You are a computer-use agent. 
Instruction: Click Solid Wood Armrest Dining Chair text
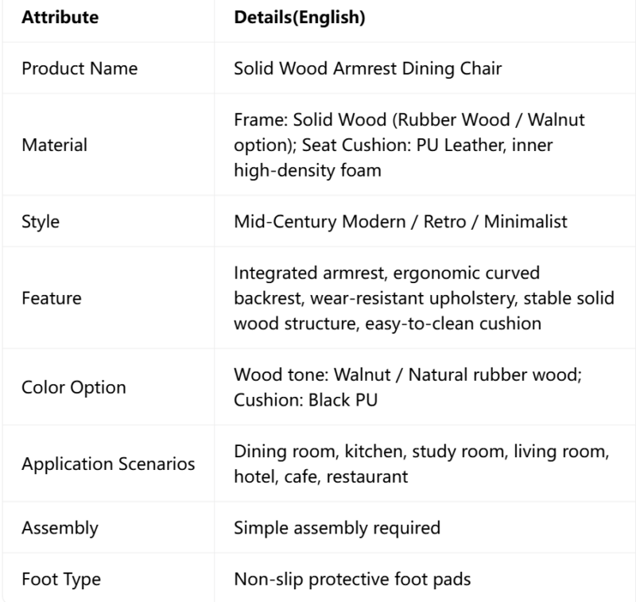click(x=367, y=68)
